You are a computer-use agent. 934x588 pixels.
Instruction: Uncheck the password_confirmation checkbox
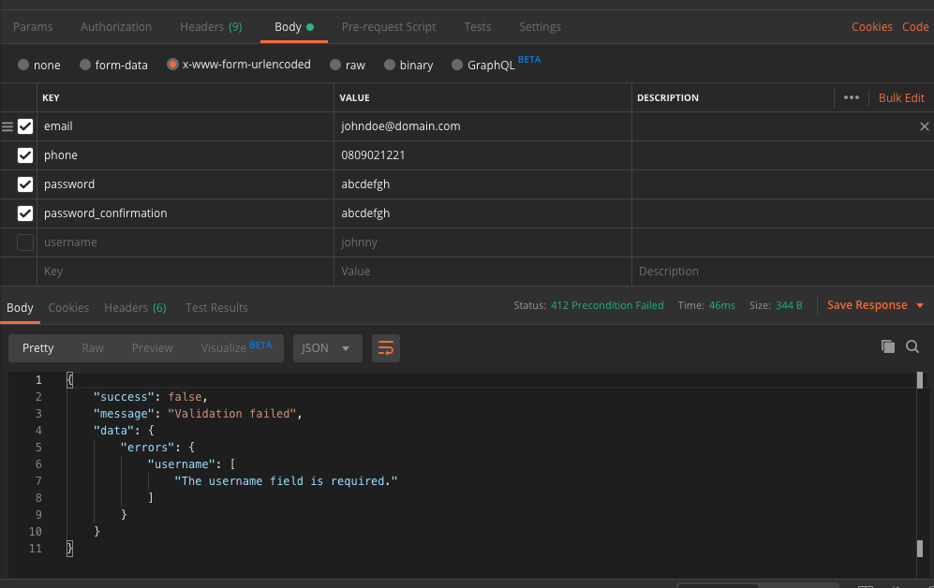pyautogui.click(x=25, y=213)
